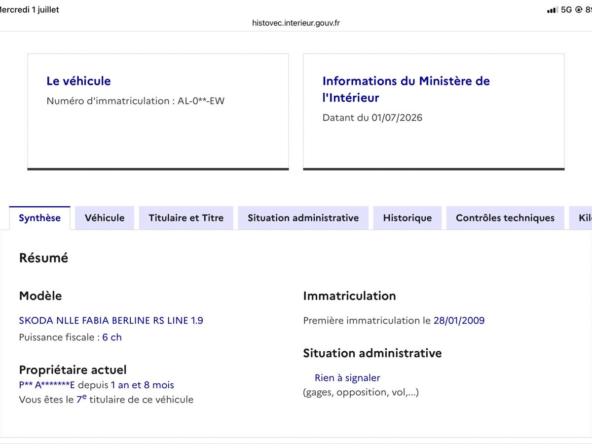
Task: Switch to the Véhicule tab
Action: click(105, 218)
